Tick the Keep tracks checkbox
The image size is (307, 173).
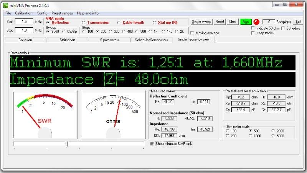(253, 33)
